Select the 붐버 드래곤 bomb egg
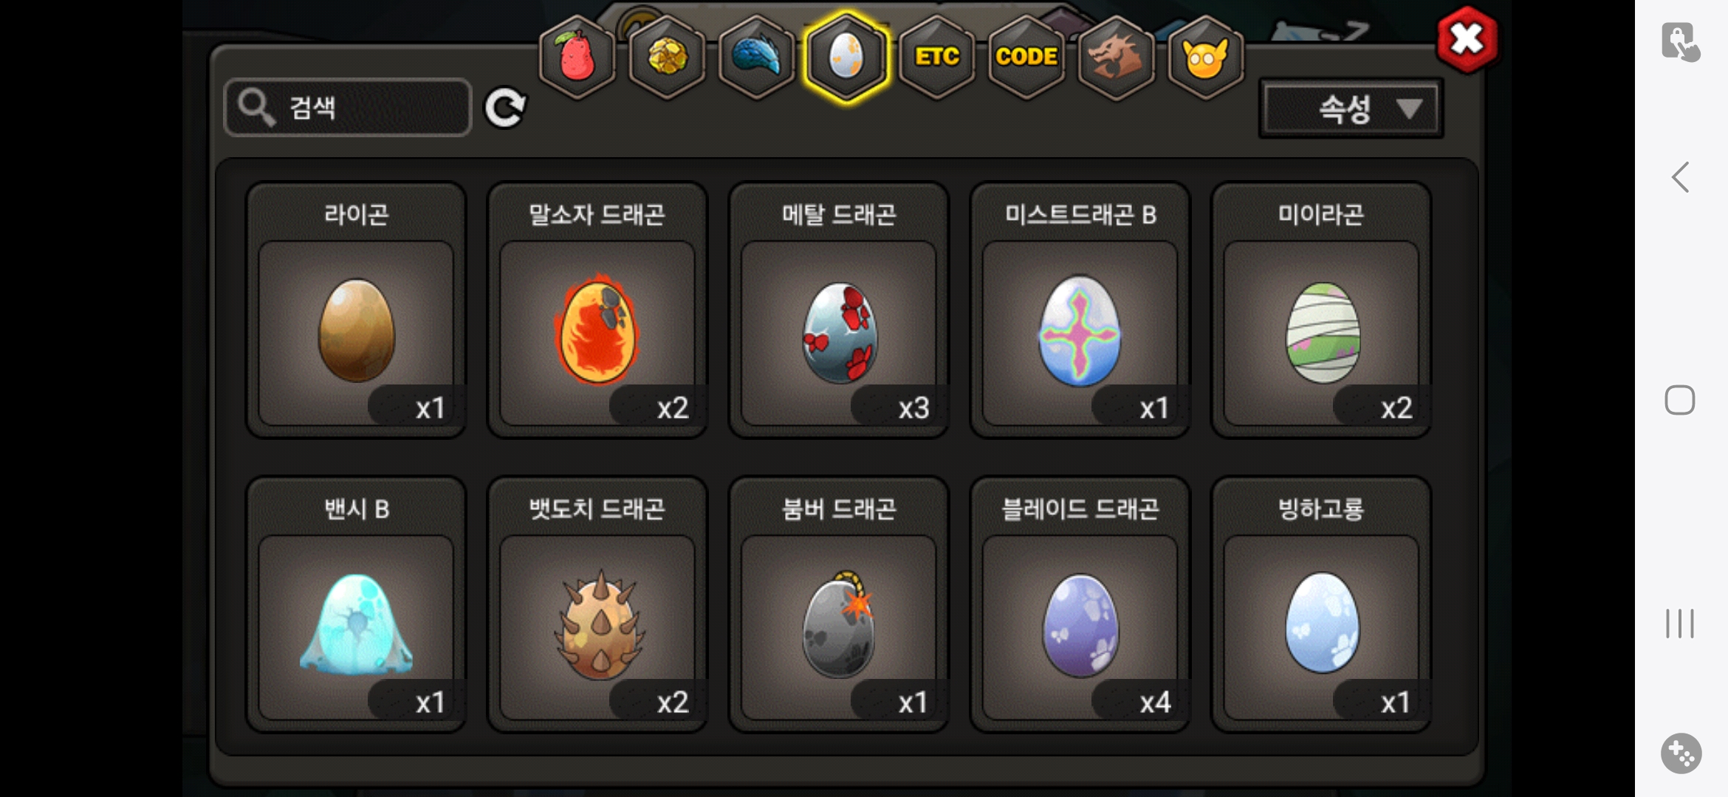Image resolution: width=1728 pixels, height=797 pixels. [x=839, y=604]
